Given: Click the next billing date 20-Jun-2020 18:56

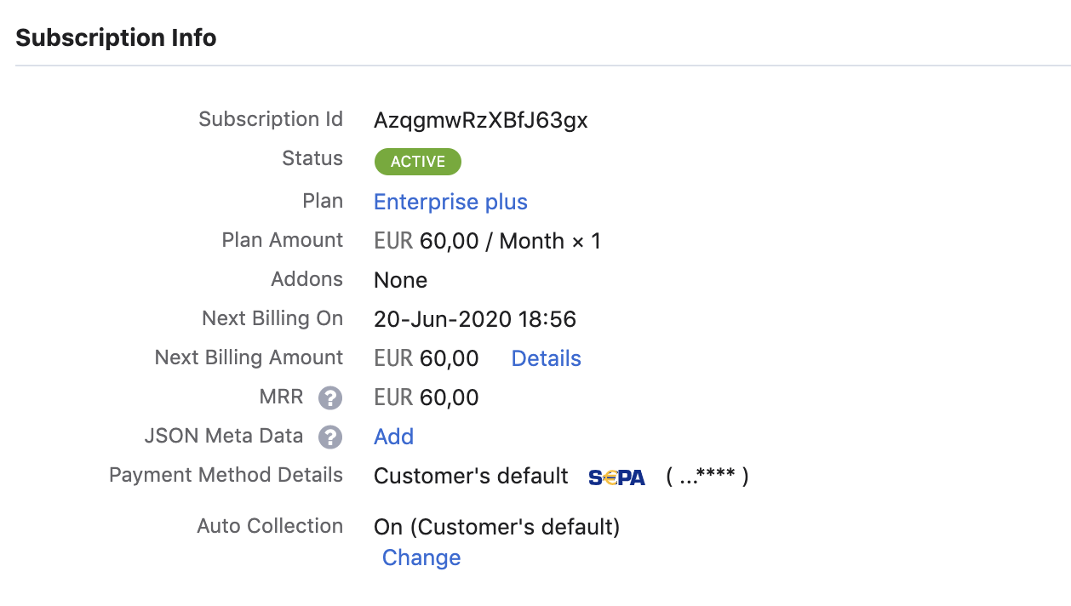Looking at the screenshot, I should click(474, 319).
